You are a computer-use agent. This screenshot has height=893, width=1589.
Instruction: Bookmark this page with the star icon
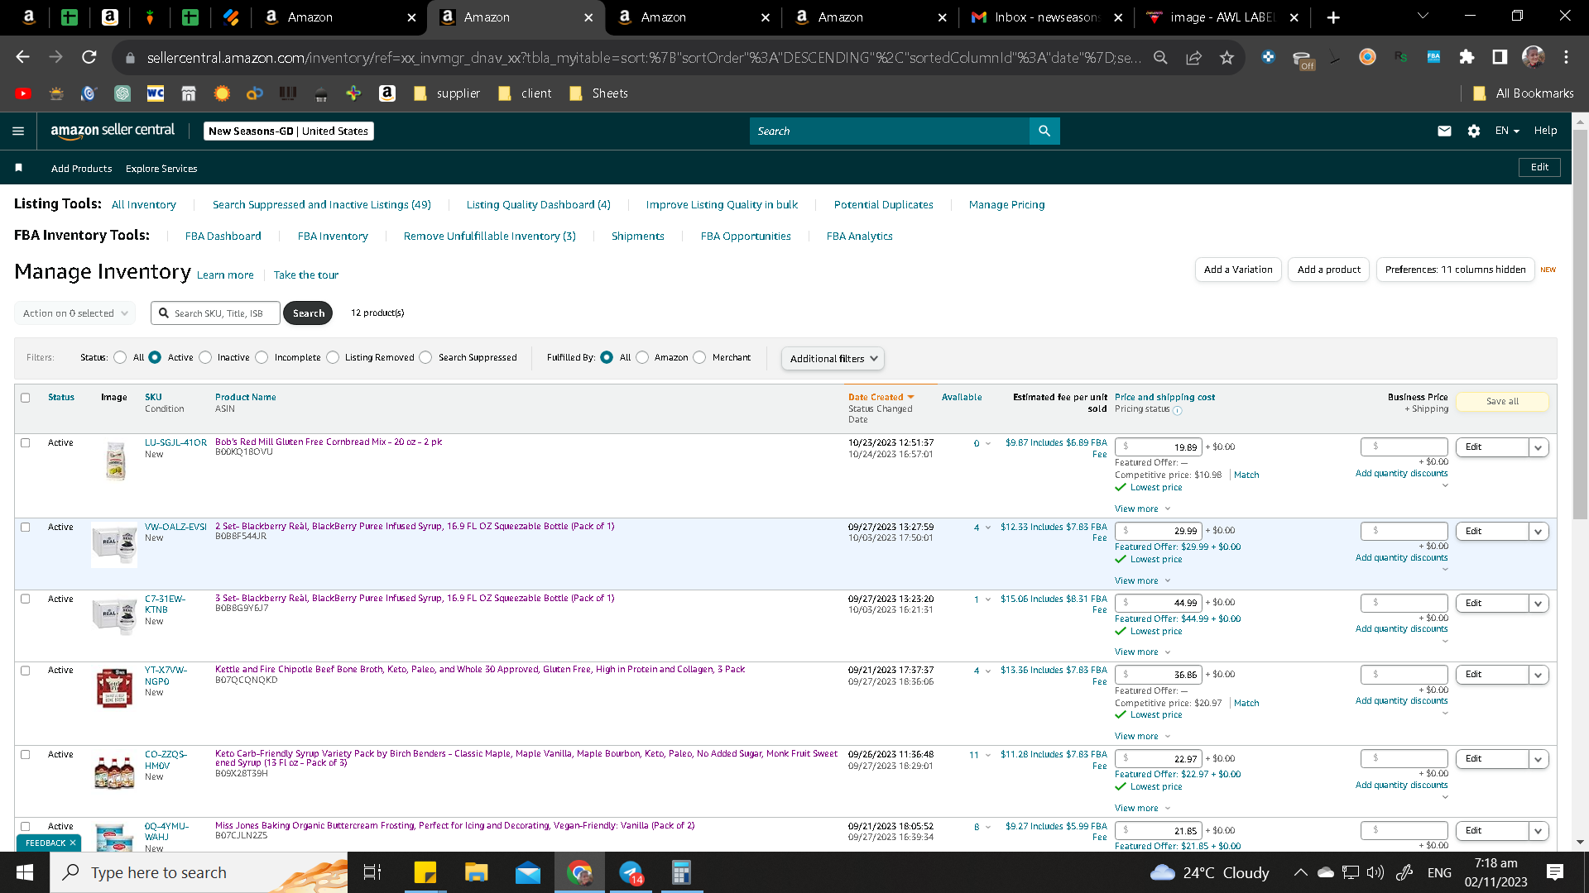[x=1227, y=57]
